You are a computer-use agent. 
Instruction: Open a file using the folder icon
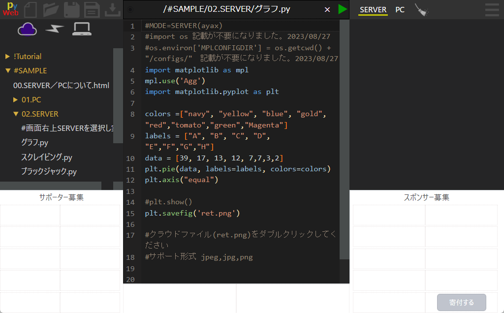point(51,9)
